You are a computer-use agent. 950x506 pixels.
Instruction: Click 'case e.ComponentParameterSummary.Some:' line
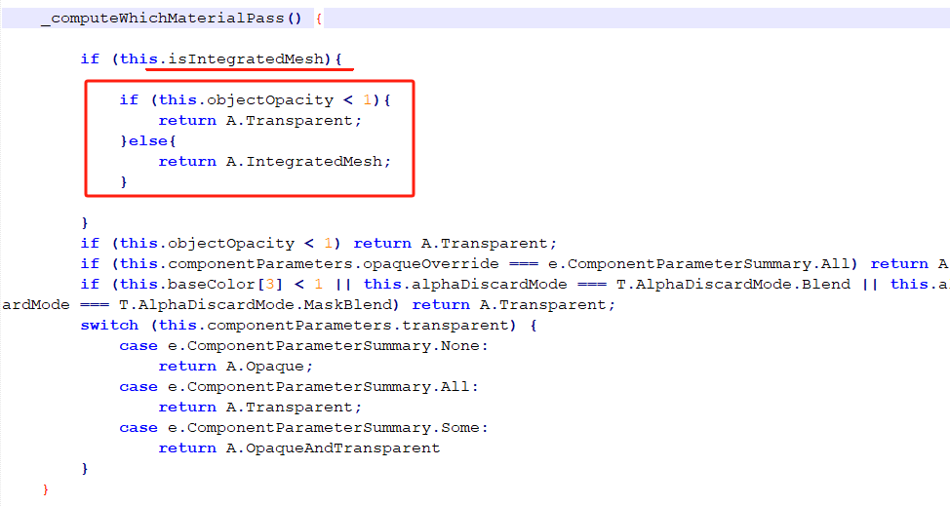pos(303,429)
